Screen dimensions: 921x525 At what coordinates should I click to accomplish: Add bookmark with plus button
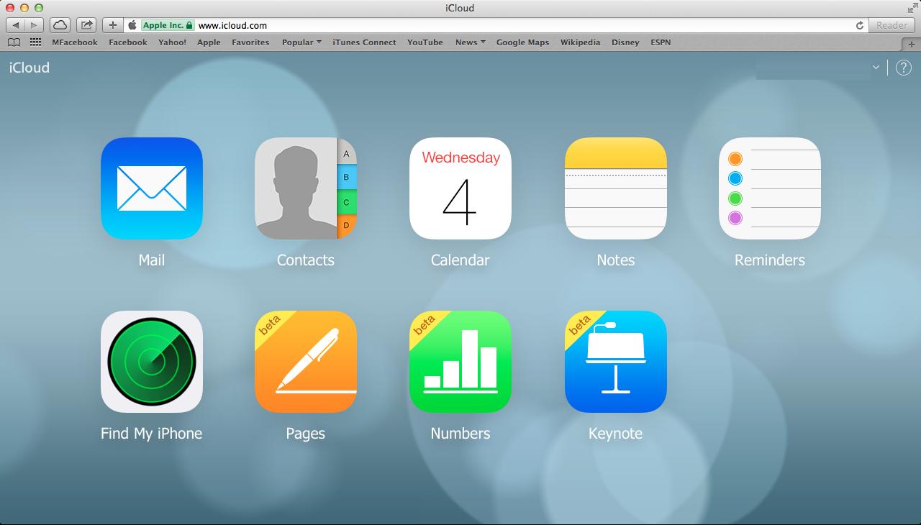tap(113, 25)
